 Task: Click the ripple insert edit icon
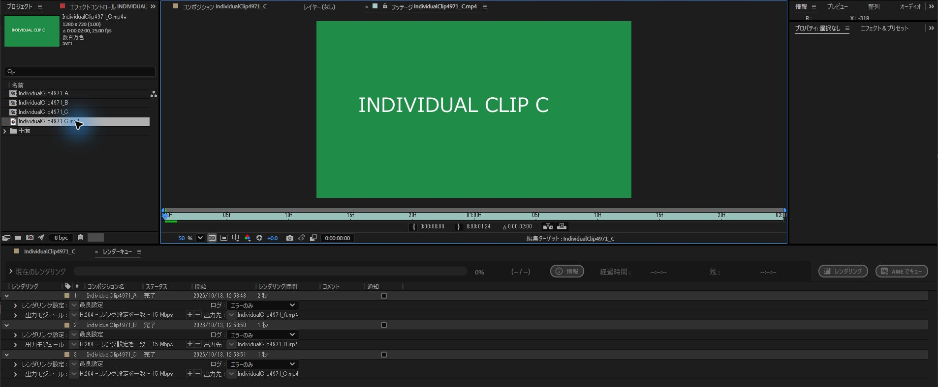tap(548, 226)
